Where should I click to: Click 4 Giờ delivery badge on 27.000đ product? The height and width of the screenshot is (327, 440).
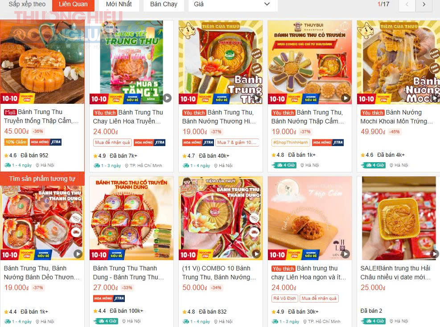(x=106, y=321)
